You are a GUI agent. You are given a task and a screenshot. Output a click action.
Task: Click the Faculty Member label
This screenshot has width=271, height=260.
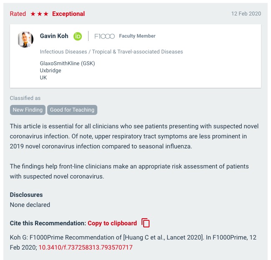pos(137,36)
